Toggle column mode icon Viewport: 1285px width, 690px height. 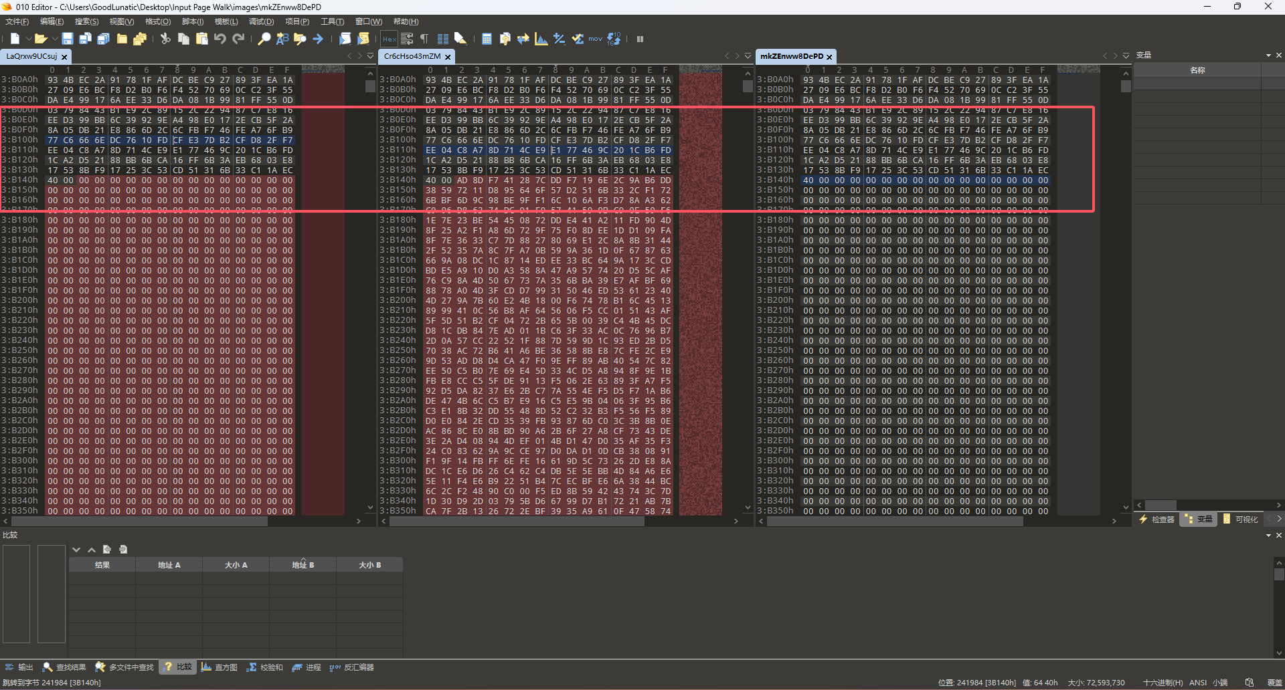(x=442, y=39)
